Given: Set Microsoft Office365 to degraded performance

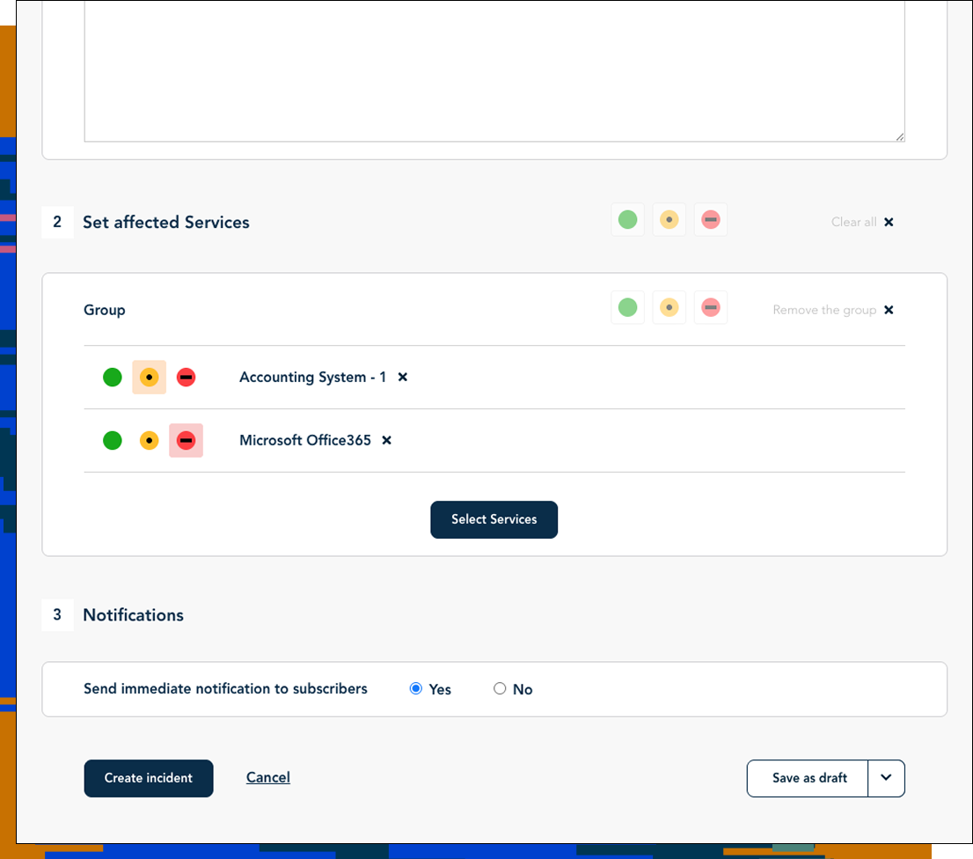Looking at the screenshot, I should (x=149, y=440).
